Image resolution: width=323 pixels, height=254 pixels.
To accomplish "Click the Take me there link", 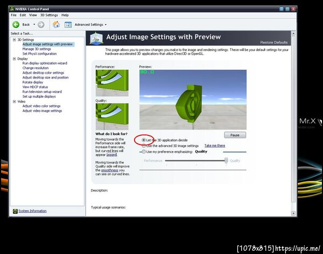I will (x=215, y=146).
